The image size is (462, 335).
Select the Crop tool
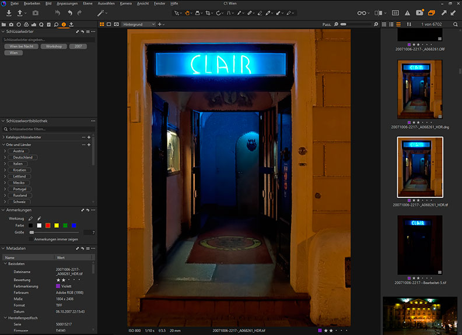coord(208,13)
